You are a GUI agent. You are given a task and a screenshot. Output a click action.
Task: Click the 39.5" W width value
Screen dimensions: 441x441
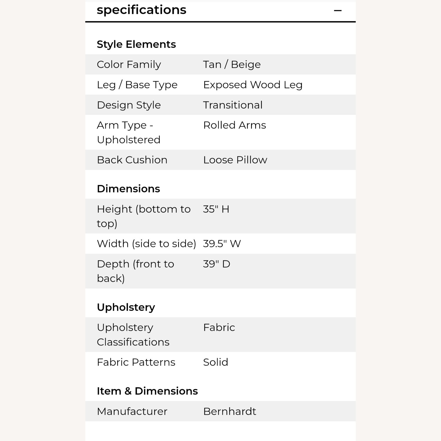[x=222, y=244]
